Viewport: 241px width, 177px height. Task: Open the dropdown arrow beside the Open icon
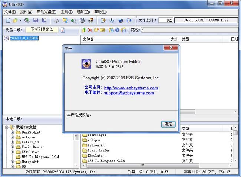(20, 20)
